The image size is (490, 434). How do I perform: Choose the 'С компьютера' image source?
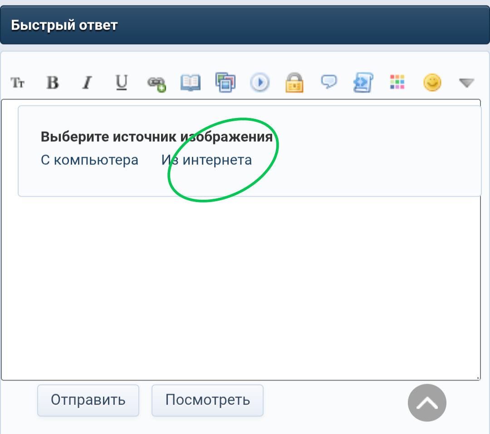tap(90, 160)
